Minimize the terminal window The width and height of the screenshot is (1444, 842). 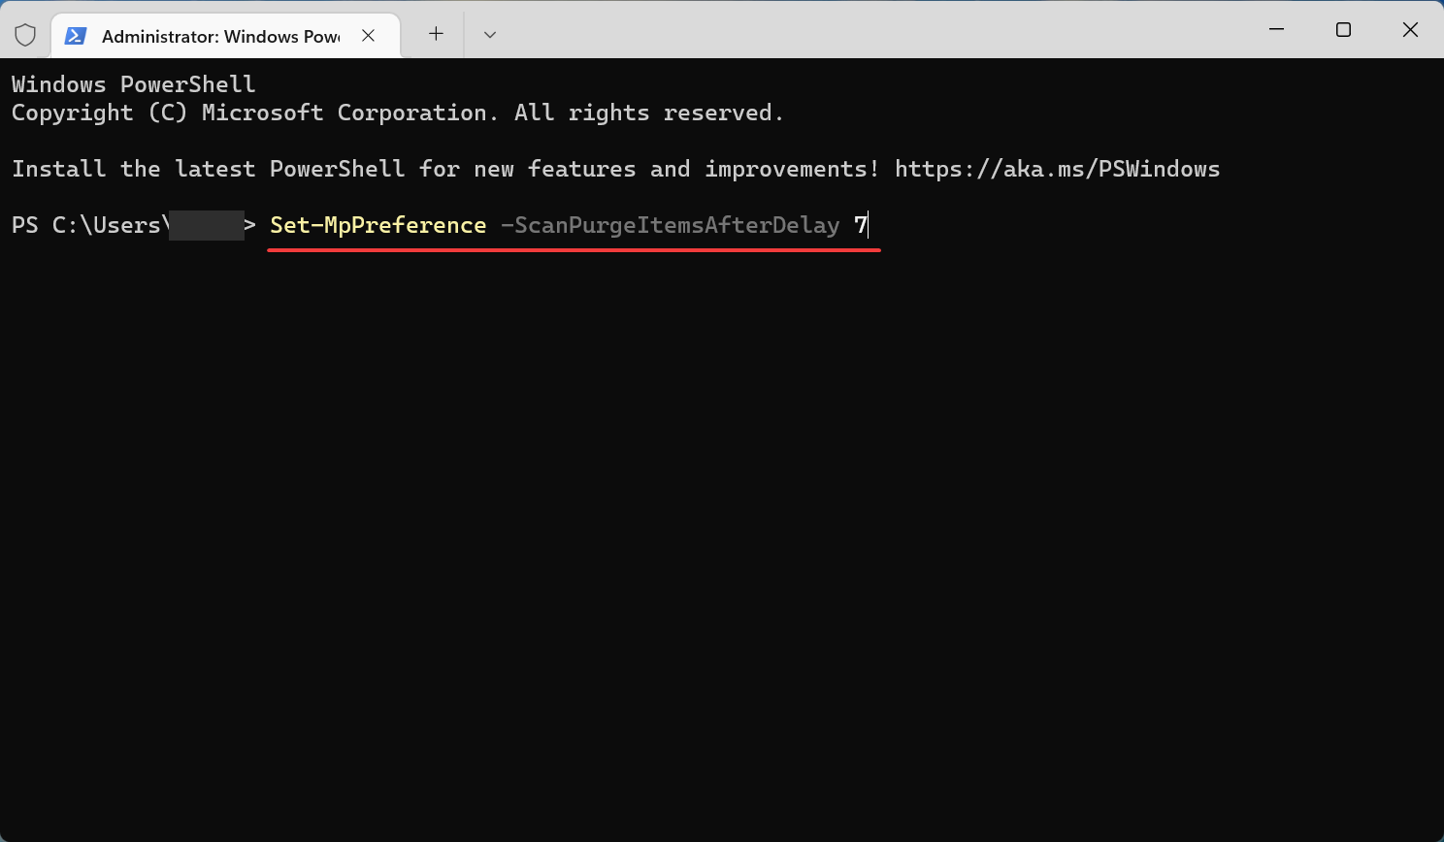[1277, 30]
